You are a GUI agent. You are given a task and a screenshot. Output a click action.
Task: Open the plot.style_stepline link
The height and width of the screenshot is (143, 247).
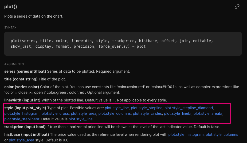(x=147, y=108)
